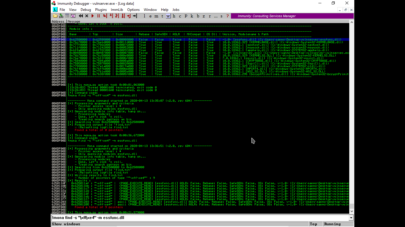Viewport: 405px width, 227px height.
Task: Show Memory map with 'm' button
Action: (x=156, y=16)
